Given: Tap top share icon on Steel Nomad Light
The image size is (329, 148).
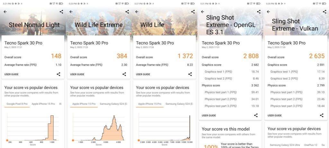Looking at the screenshot, I should tap(61, 12).
